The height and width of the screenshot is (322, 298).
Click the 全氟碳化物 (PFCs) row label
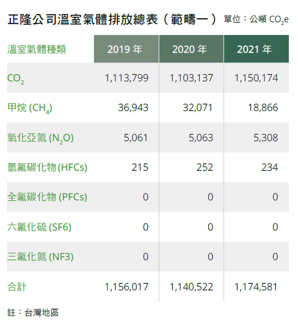click(x=47, y=197)
